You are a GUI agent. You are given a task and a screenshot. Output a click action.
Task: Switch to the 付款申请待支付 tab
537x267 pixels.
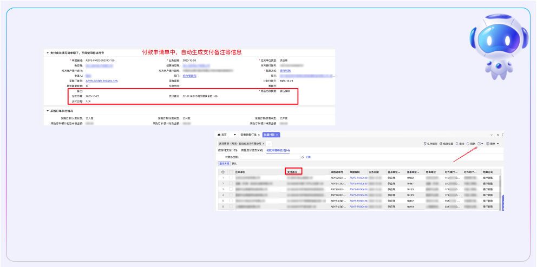pyautogui.click(x=278, y=150)
